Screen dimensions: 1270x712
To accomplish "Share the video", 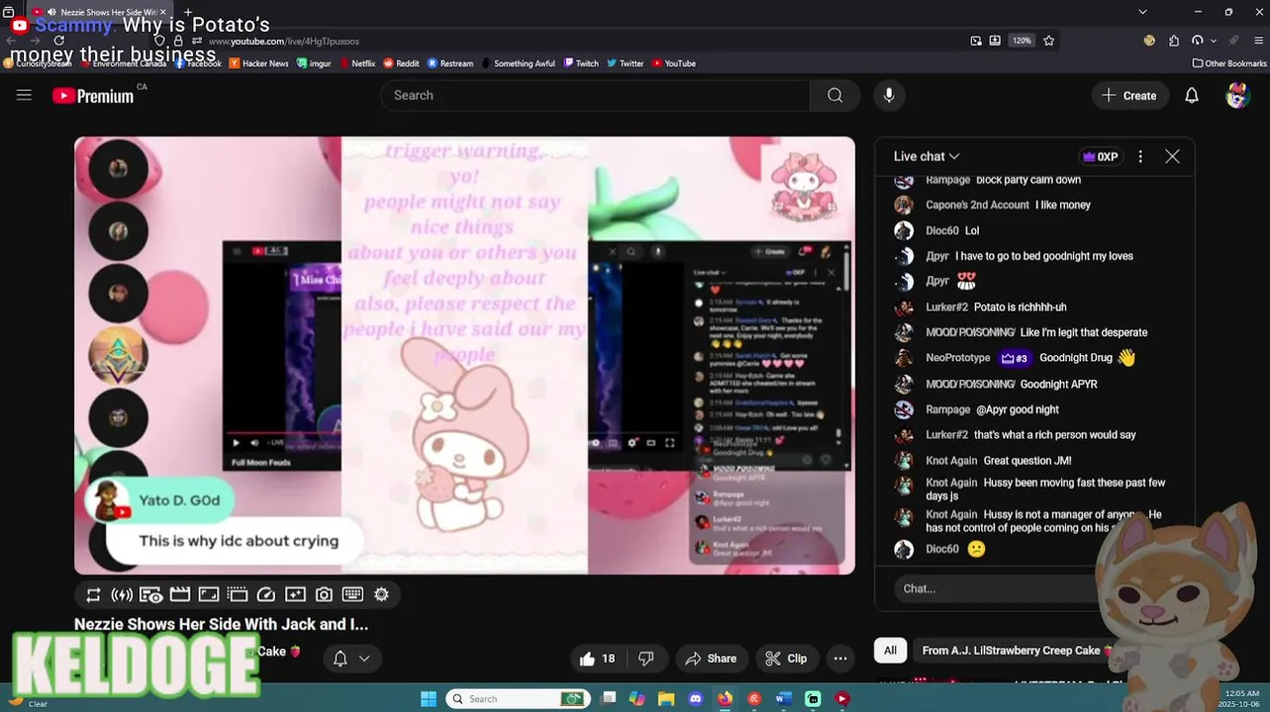I will 711,659.
